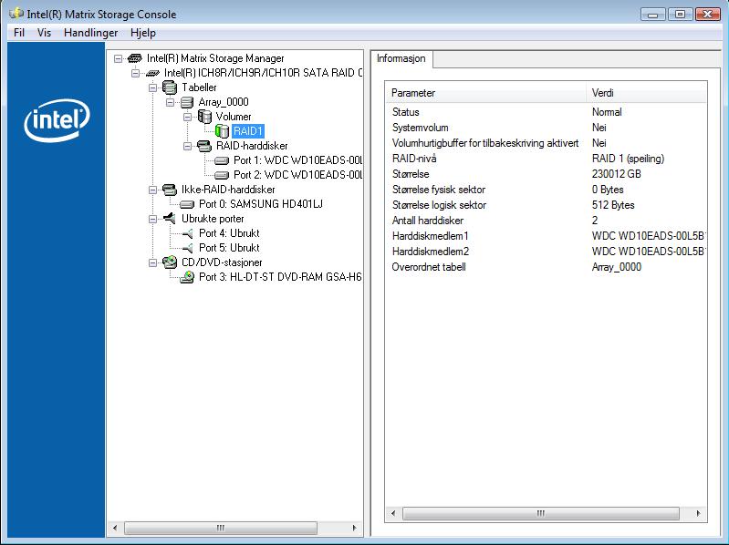The height and width of the screenshot is (545, 729).
Task: Collapse the Volumer node
Action: click(x=187, y=117)
